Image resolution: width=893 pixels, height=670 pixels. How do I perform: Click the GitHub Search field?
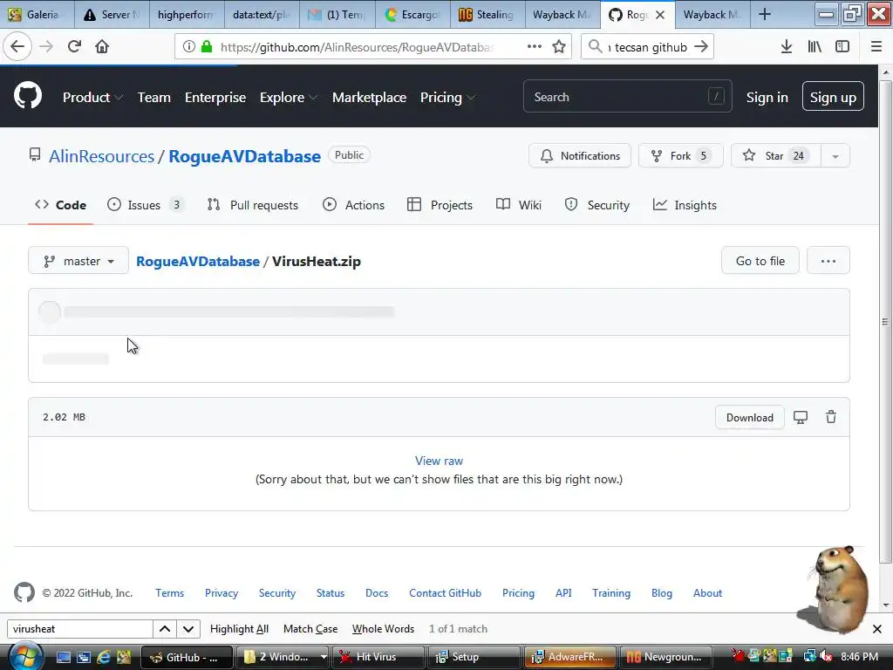(627, 97)
